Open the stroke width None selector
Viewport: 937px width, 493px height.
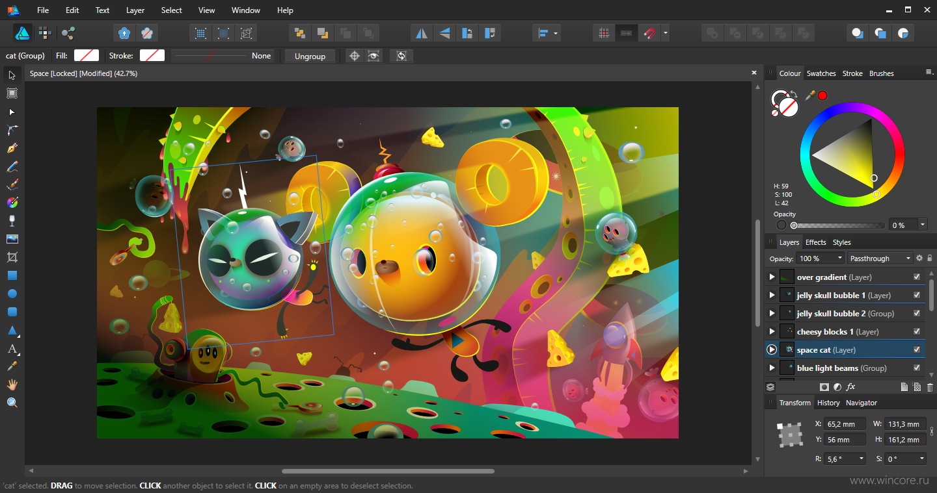[222, 56]
